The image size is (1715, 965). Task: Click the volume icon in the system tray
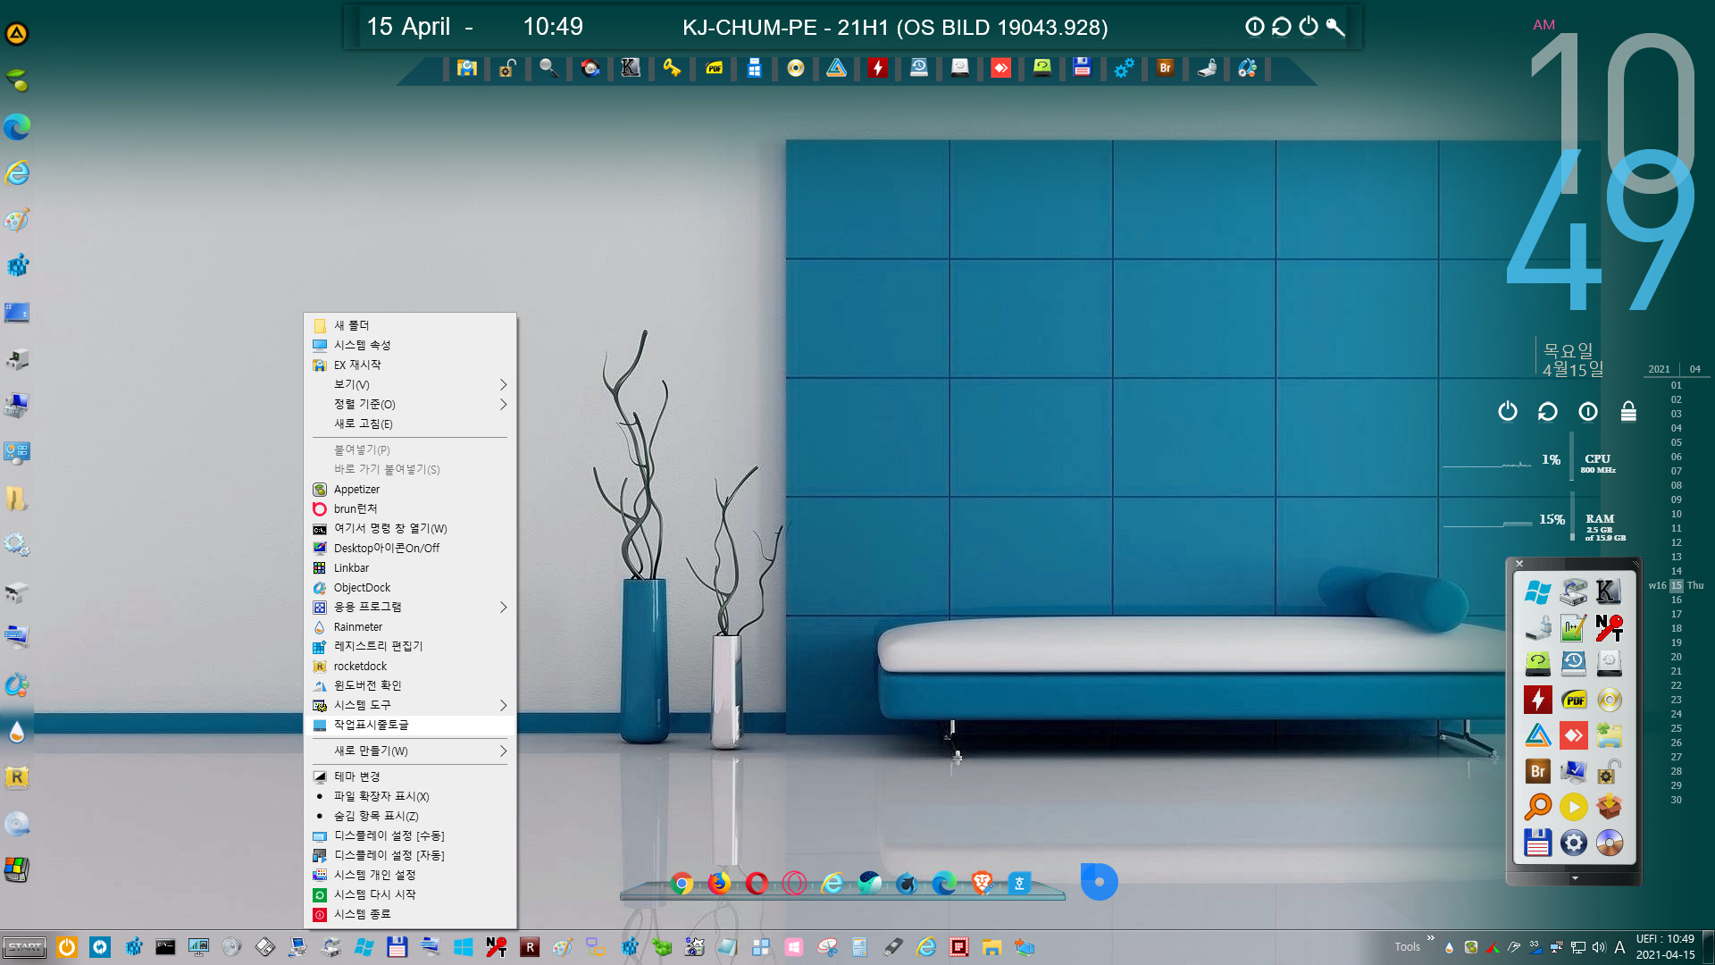[1599, 947]
